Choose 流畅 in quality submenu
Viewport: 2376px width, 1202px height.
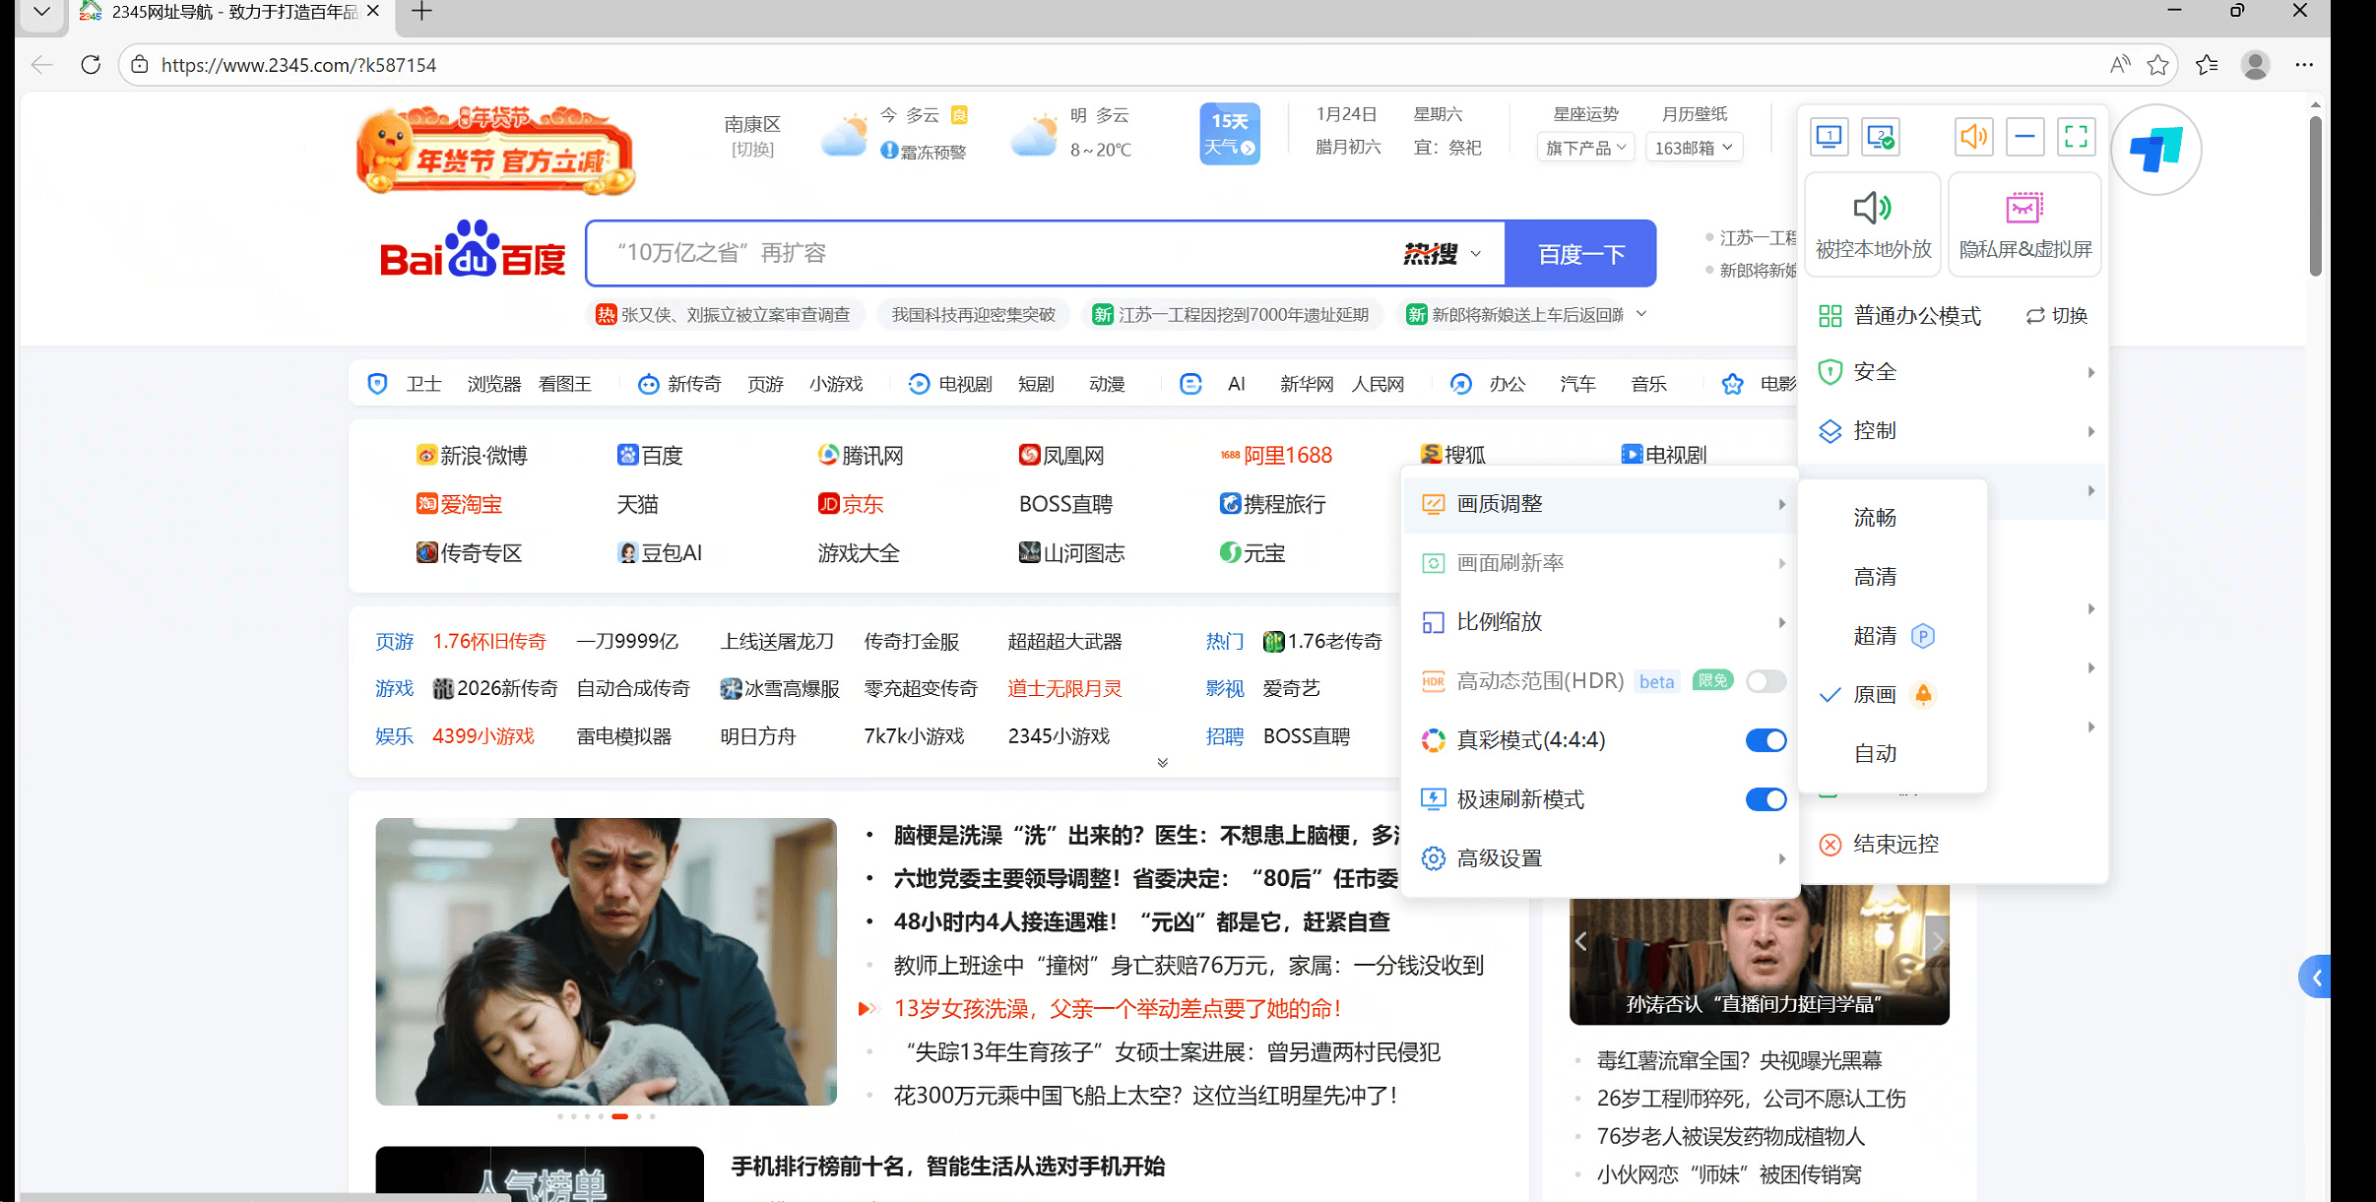1875,518
